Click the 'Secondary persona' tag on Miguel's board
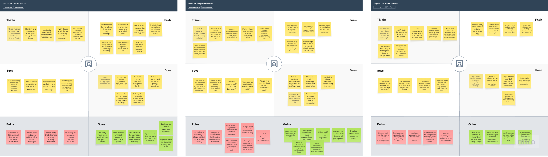This screenshot has height=157, width=548. [380, 7]
